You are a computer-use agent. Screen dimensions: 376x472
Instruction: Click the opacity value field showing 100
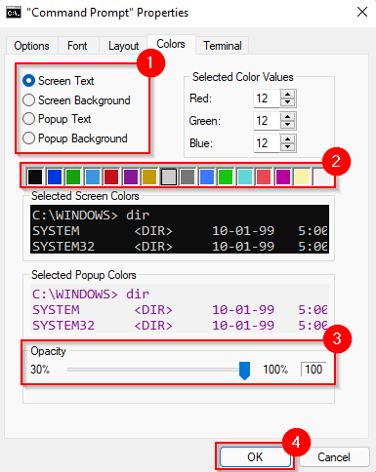tap(313, 370)
